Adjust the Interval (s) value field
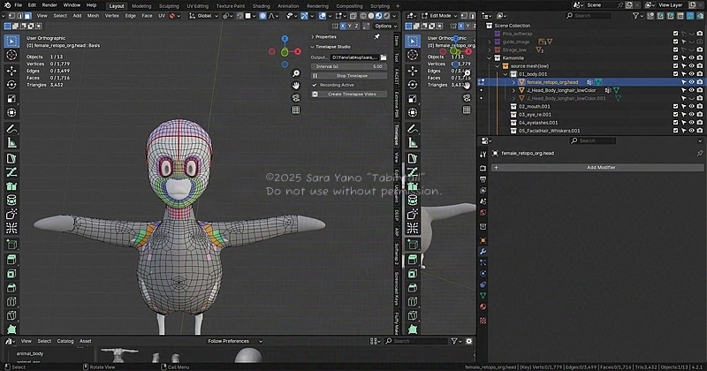Viewport: 707px width, 371px height. 349,66
